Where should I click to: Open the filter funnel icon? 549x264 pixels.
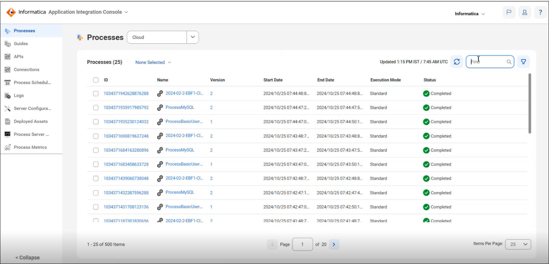coord(523,62)
